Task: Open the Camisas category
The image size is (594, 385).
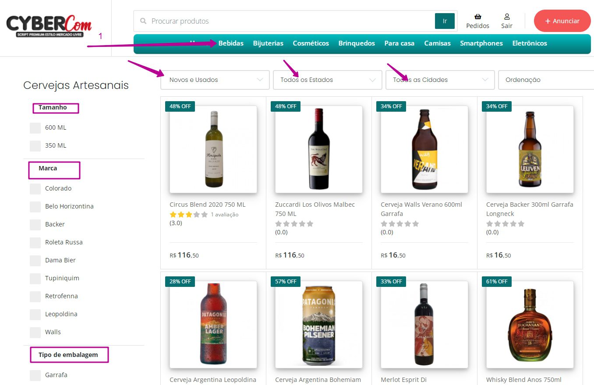Action: coord(437,43)
